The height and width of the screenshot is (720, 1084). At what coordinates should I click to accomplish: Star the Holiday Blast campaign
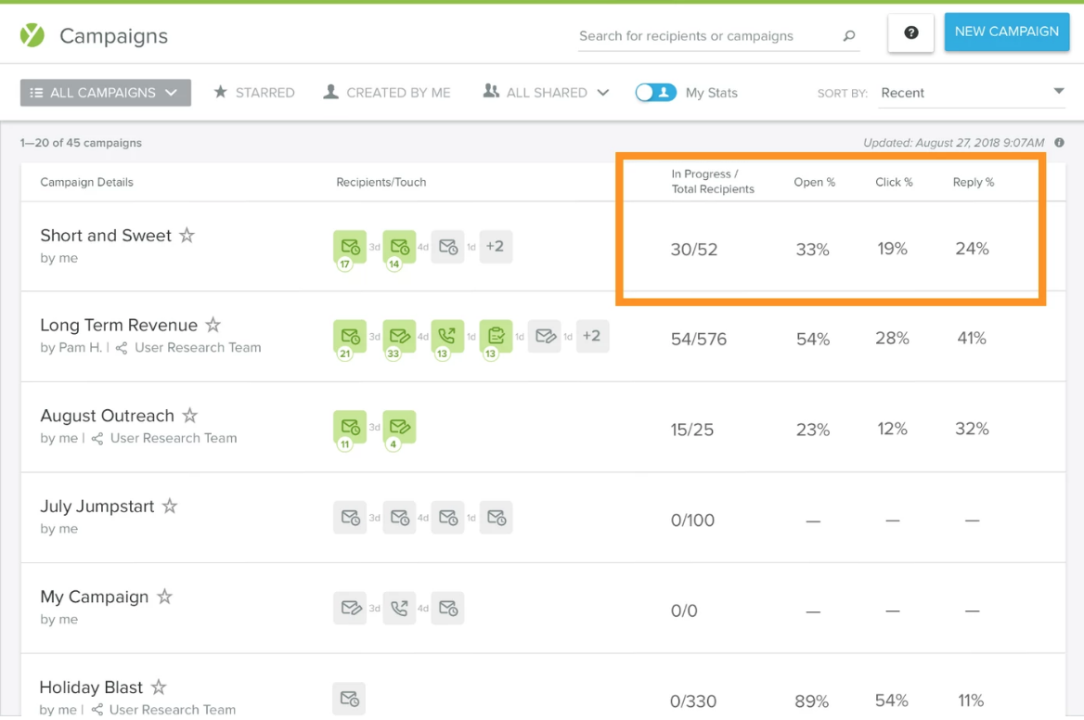click(x=158, y=687)
